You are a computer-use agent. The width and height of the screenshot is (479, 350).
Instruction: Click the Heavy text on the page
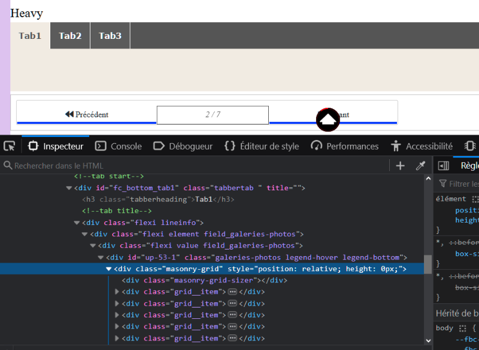[26, 13]
